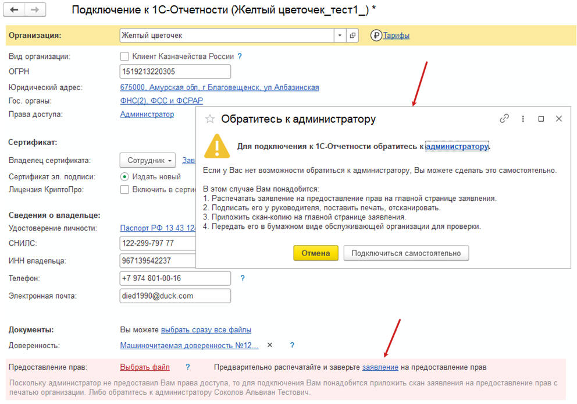Viewport: 577px width, 404px height.
Task: Click 'Подключиться самостоятельно' button
Action: (x=406, y=253)
